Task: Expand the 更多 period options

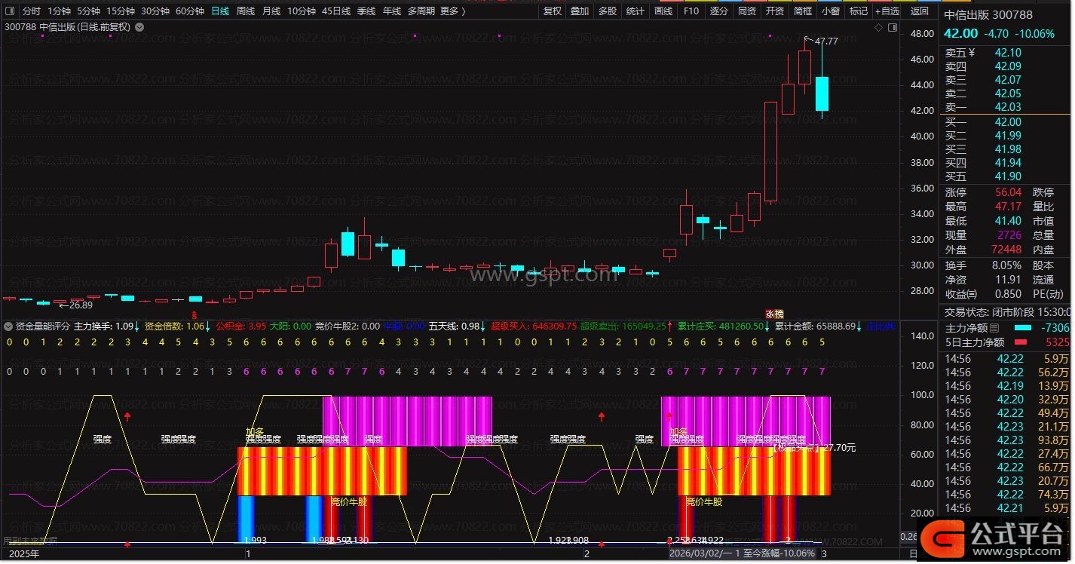Action: tap(452, 11)
